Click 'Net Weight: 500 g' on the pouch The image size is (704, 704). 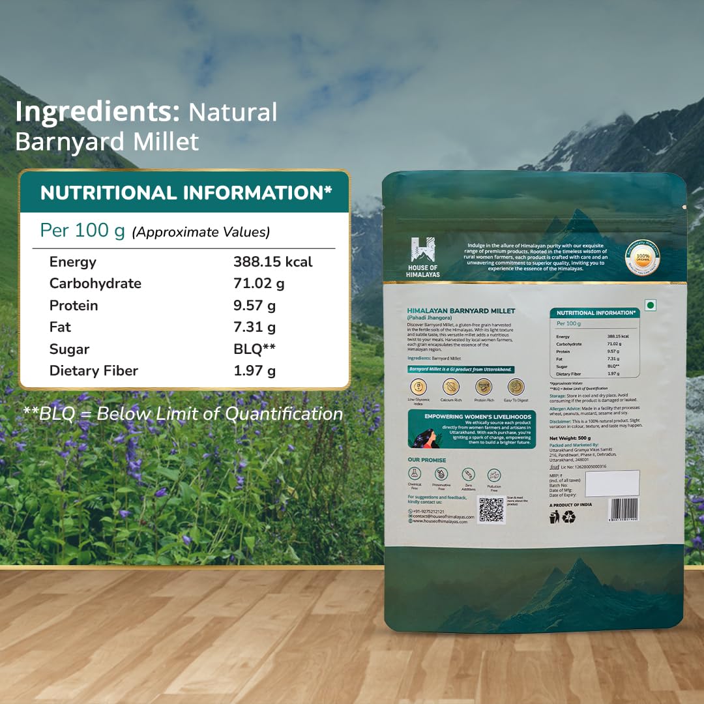coord(570,438)
